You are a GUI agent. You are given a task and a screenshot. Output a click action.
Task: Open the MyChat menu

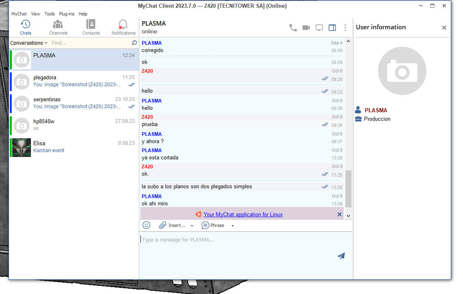19,14
